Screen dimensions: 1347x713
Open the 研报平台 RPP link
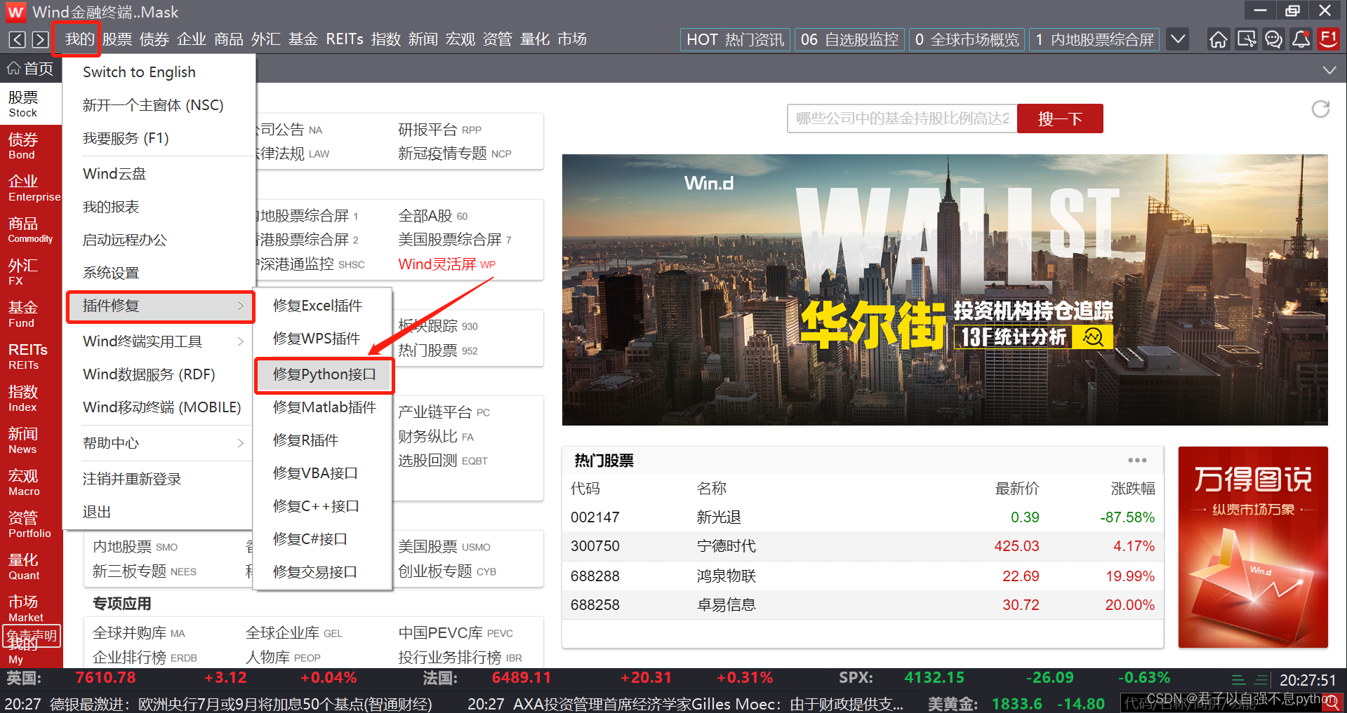439,130
